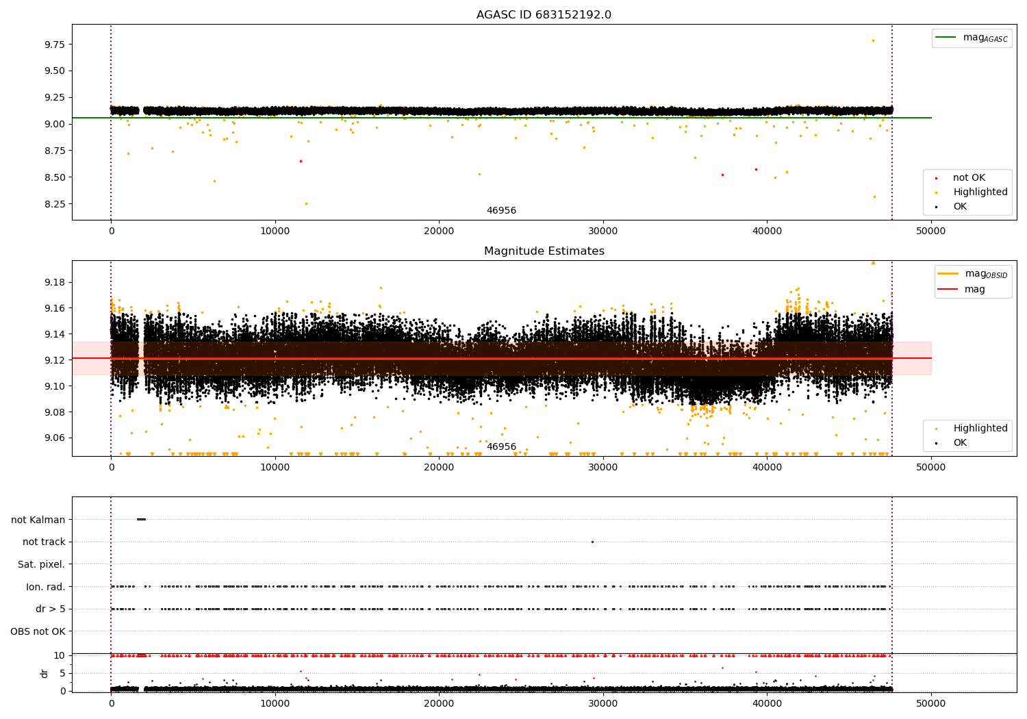
Task: Click the "46956" annotation in the top plot
Action: pos(501,211)
